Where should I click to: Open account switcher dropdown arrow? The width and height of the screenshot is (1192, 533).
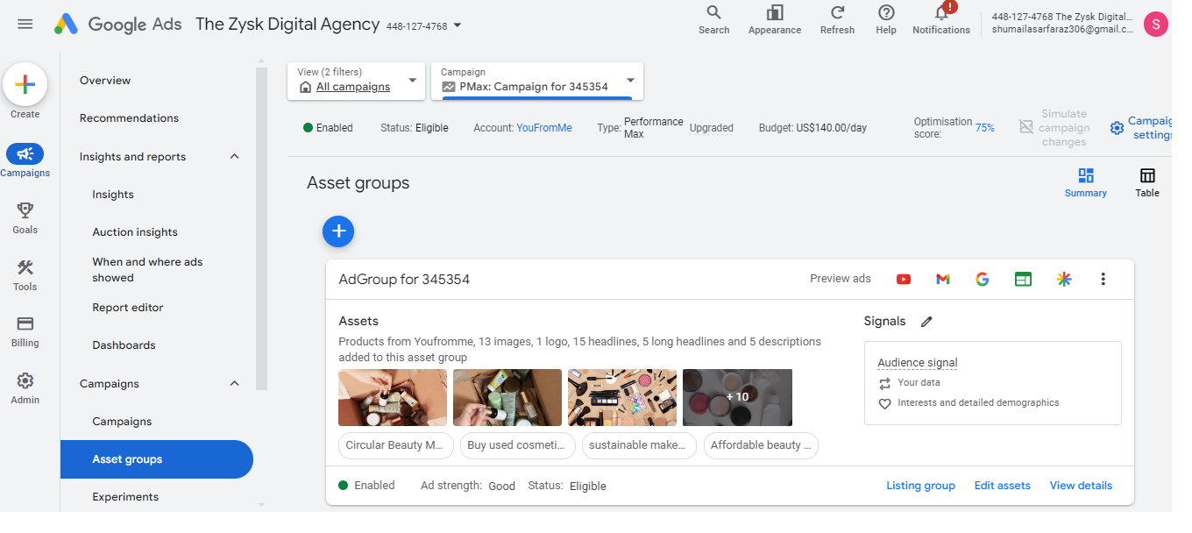tap(458, 25)
